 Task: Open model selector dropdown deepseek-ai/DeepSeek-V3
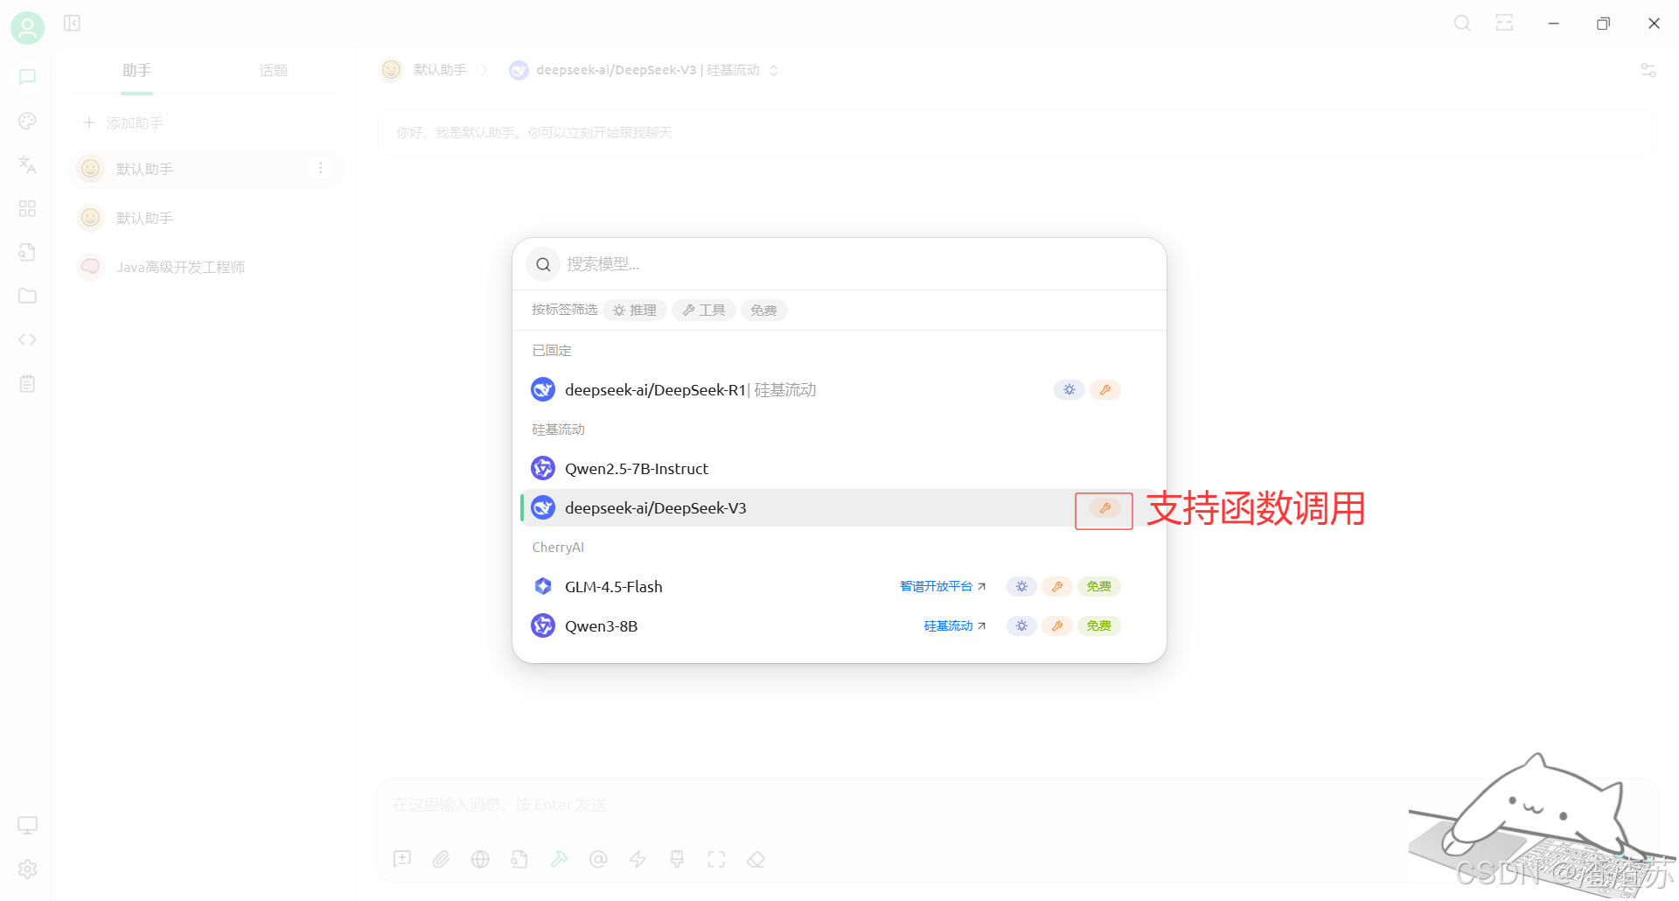point(644,70)
